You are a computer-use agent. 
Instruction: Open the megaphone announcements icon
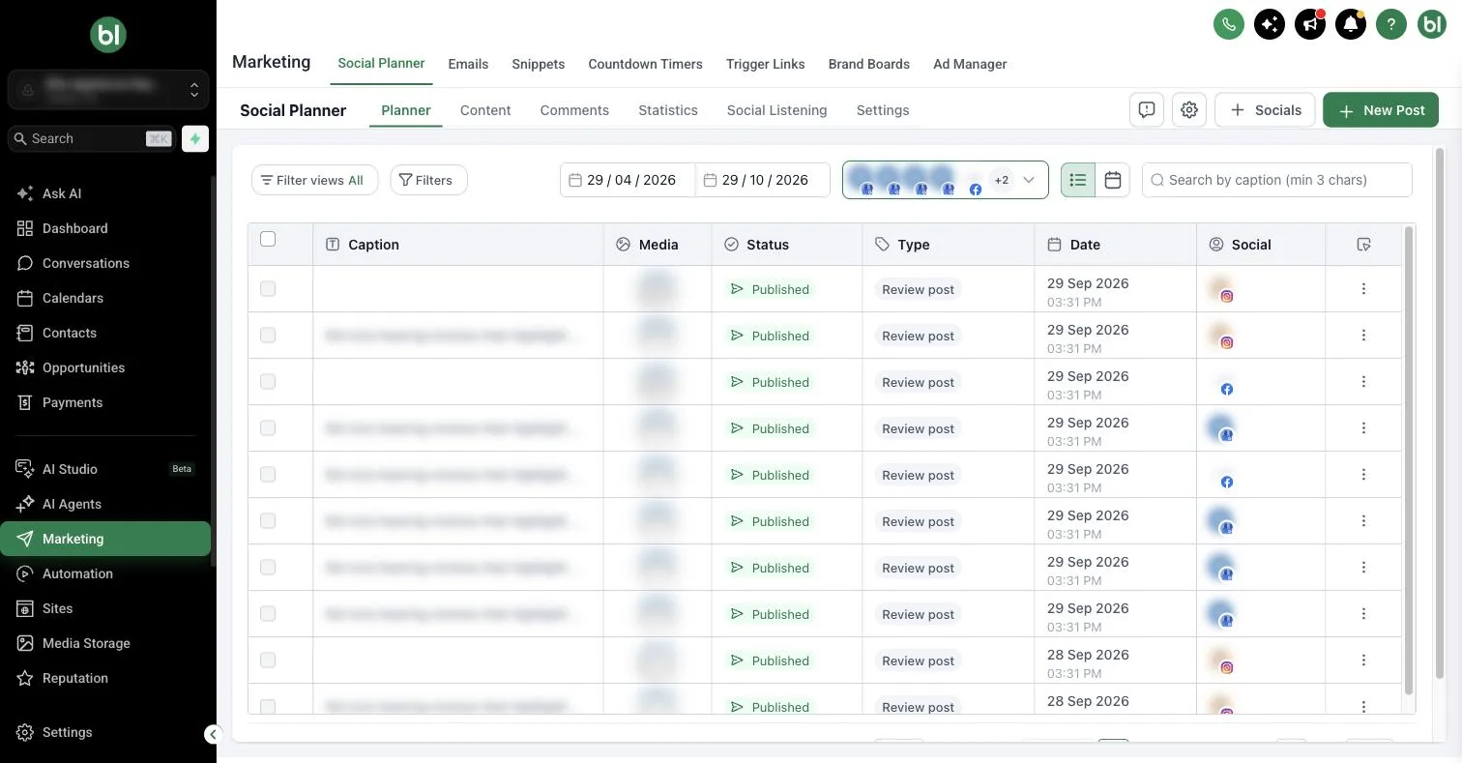[x=1310, y=24]
